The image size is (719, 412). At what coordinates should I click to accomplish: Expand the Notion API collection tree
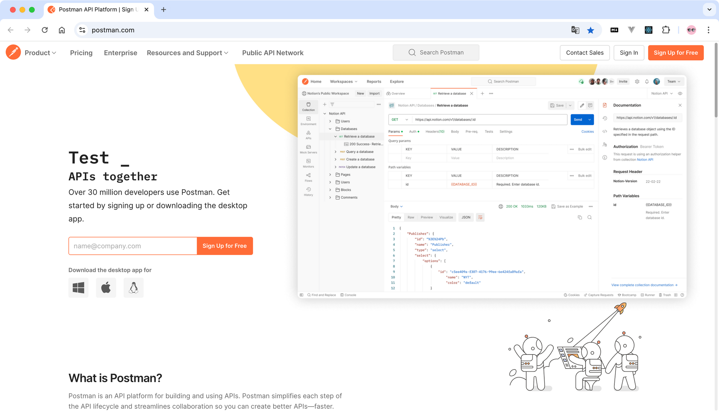point(324,114)
